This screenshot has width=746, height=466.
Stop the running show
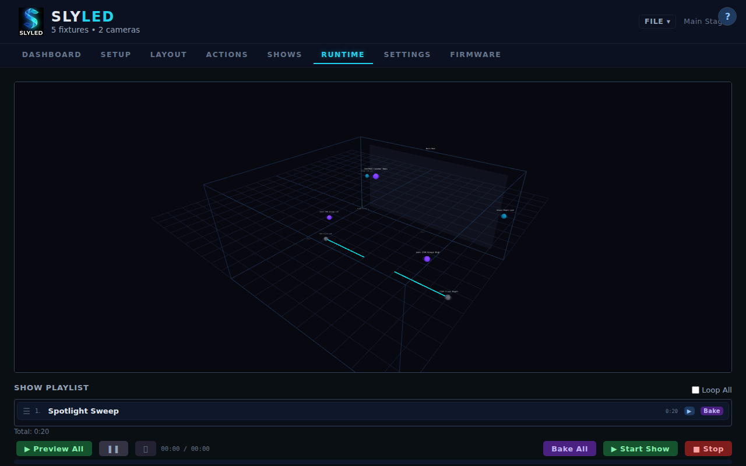(708, 449)
